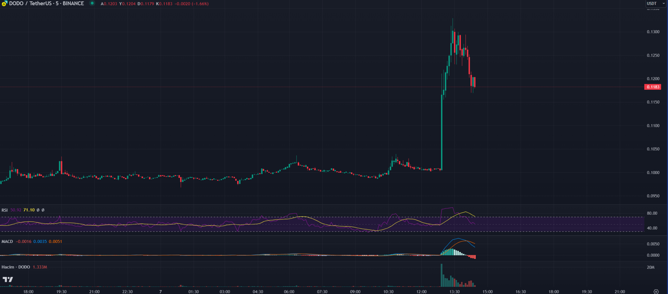Select the MACD indicator label
The height and width of the screenshot is (294, 668).
click(x=7, y=242)
